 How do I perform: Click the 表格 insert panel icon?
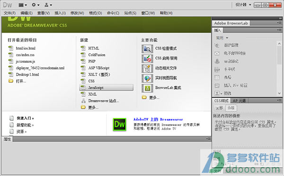pos(217,77)
